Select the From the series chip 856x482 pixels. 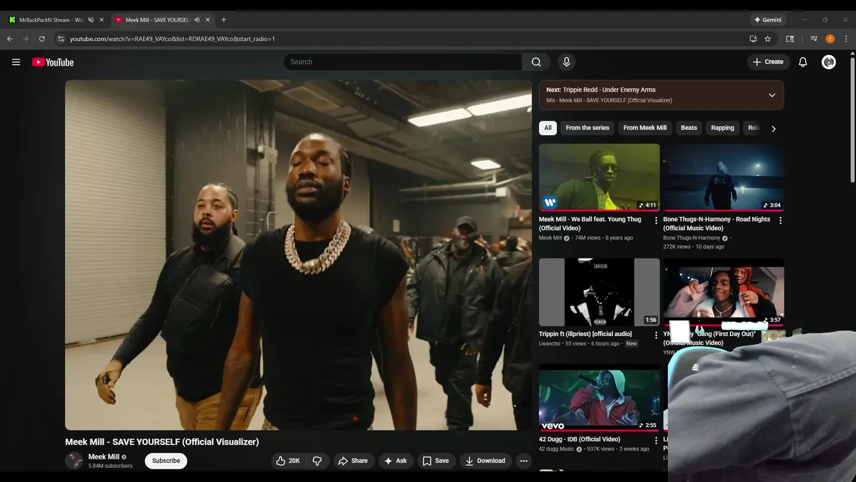[x=587, y=128]
